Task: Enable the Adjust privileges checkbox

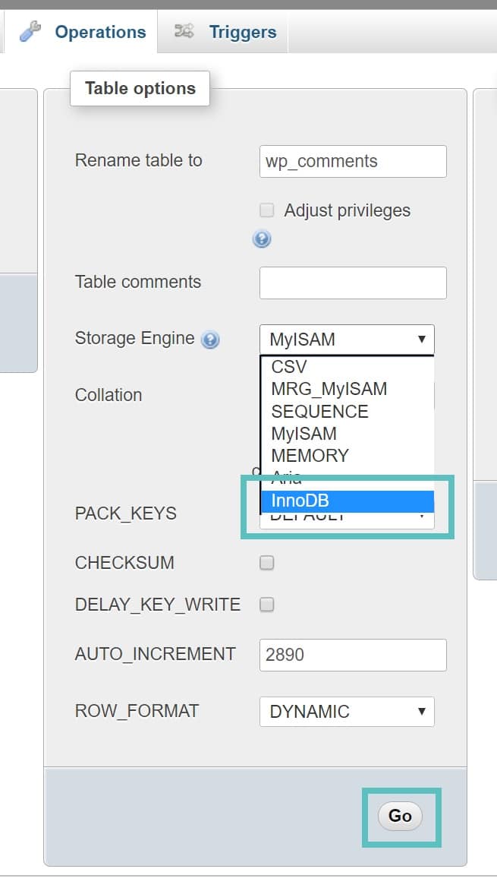Action: tap(266, 210)
